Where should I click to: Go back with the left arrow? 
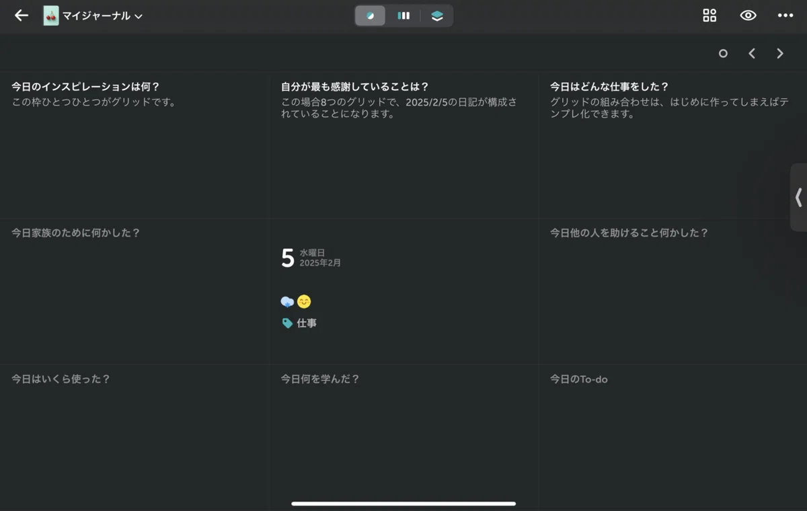tap(22, 15)
